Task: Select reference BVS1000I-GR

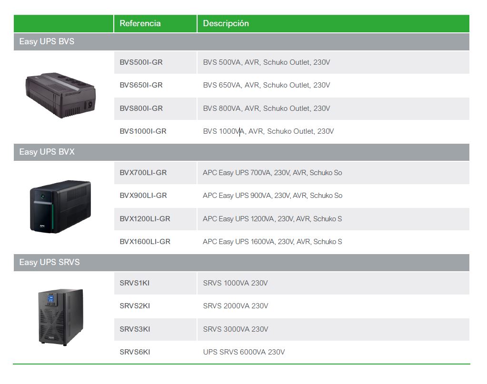Action: 143,132
